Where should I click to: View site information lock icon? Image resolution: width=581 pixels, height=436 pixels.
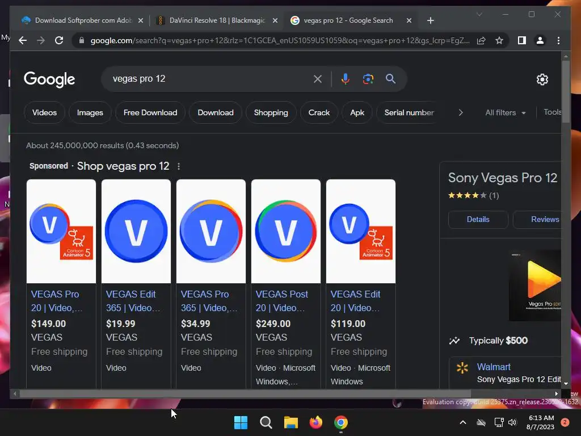[x=82, y=40]
